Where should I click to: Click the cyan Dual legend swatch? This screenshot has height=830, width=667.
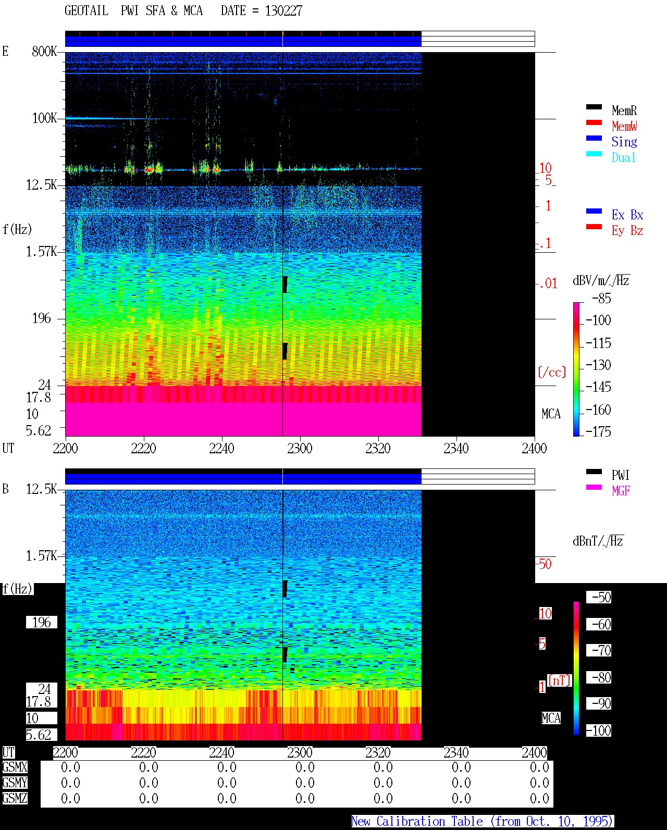[x=594, y=154]
